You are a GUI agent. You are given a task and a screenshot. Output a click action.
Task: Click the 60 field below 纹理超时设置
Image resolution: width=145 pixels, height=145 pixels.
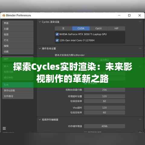pyautogui.click(x=105, y=101)
